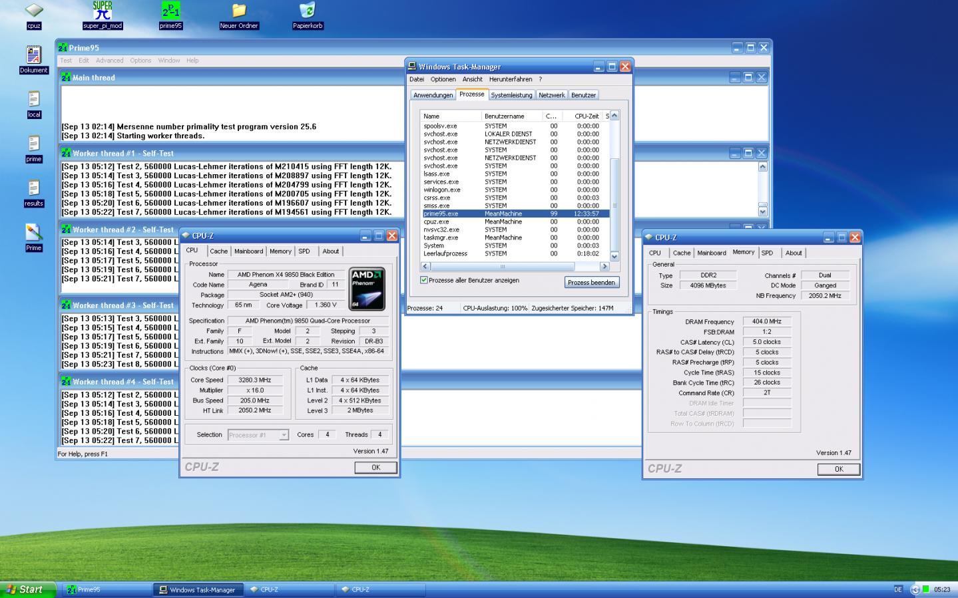Open the Datei menu in Task-Manager
The width and height of the screenshot is (958, 598).
click(x=417, y=79)
